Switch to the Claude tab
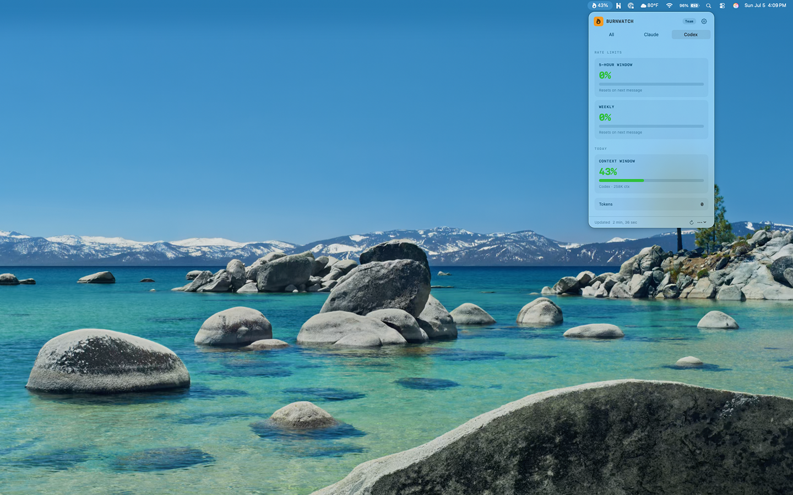This screenshot has height=495, width=793. tap(651, 35)
